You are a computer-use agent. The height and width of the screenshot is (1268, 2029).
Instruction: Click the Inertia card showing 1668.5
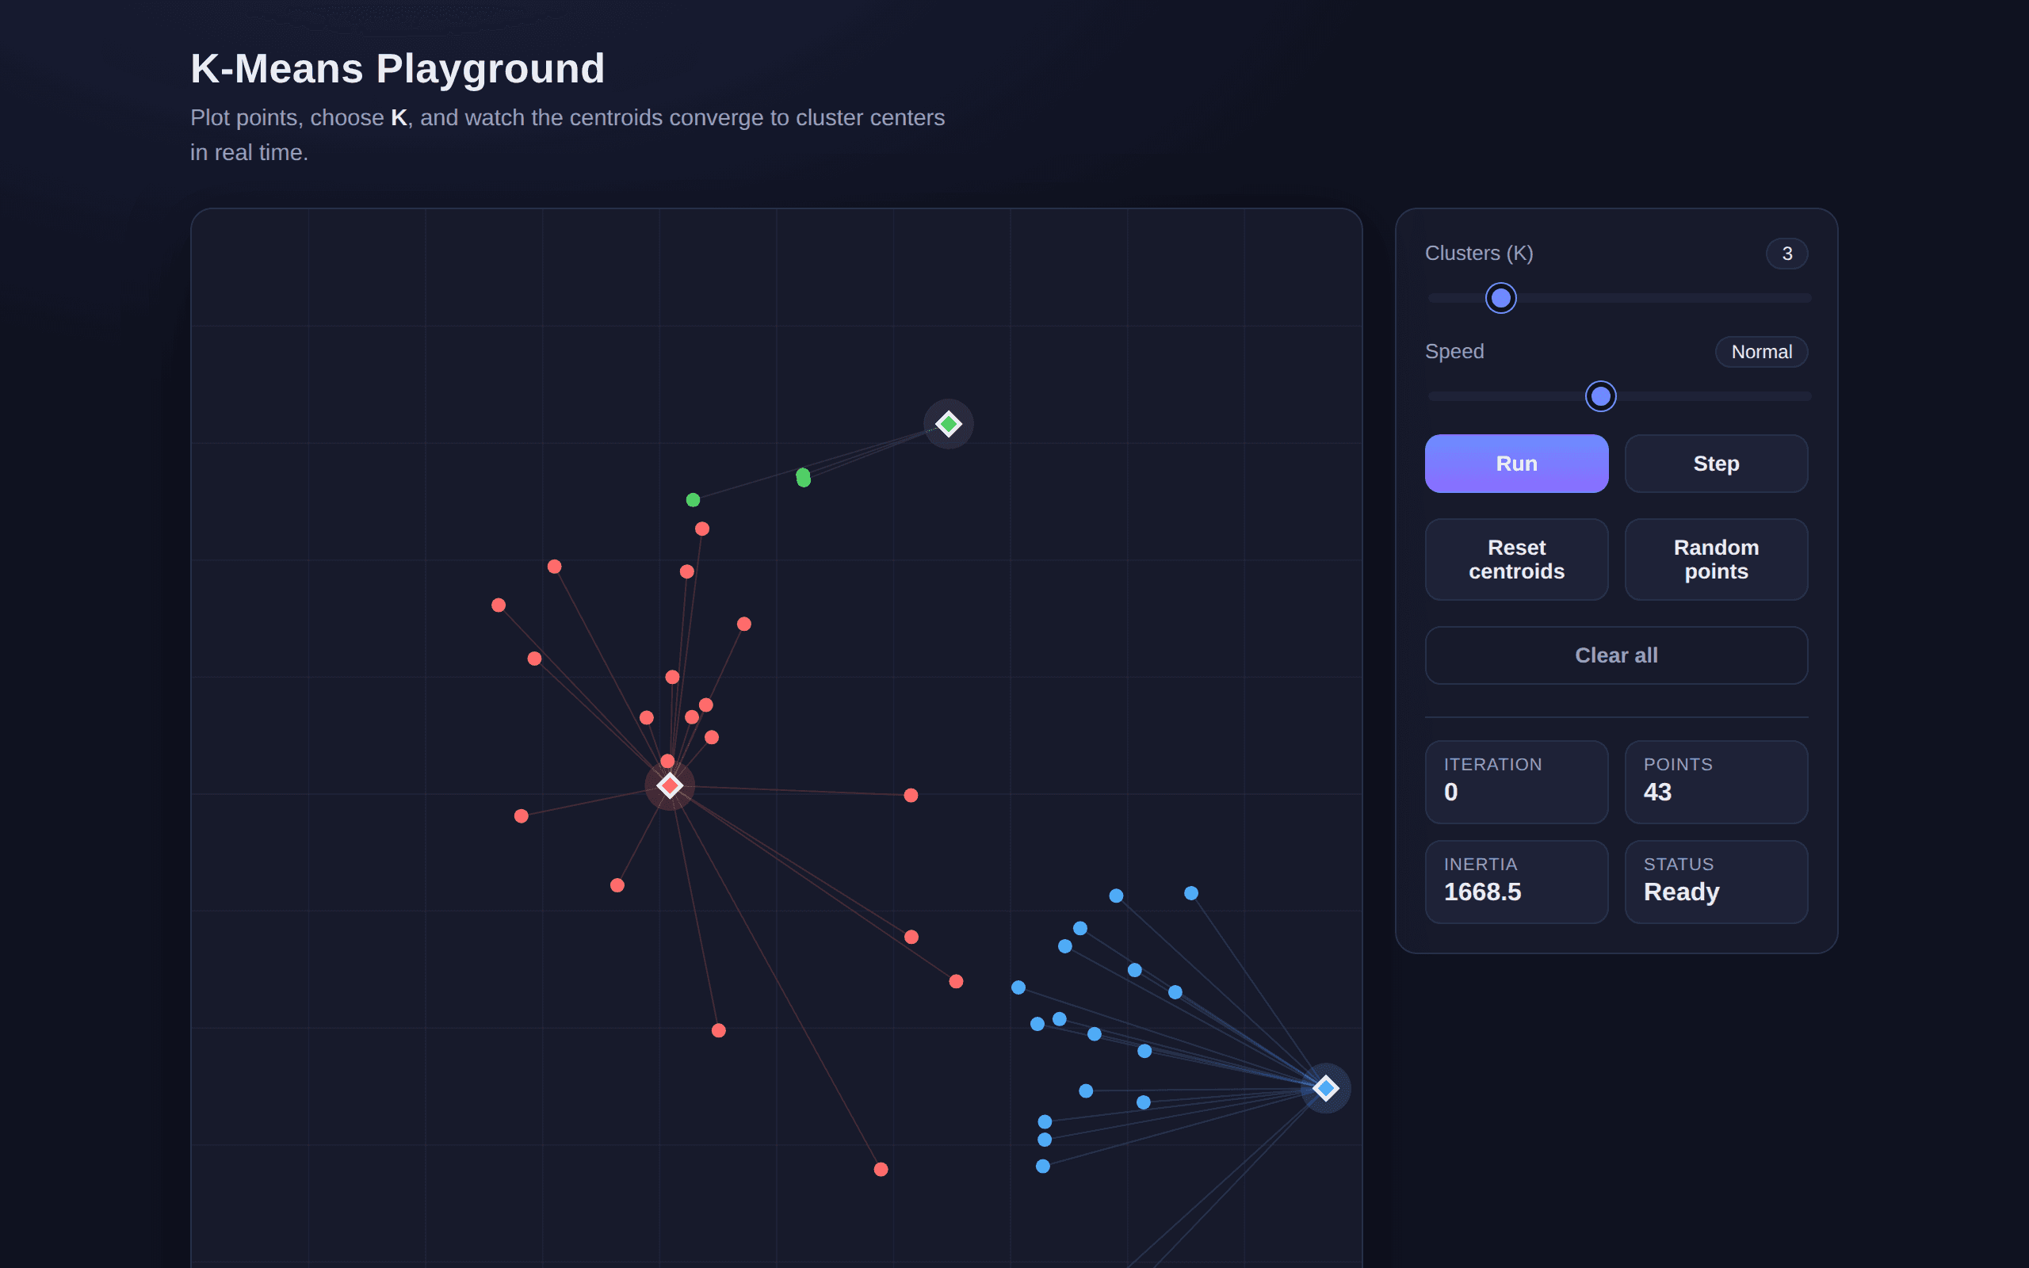tap(1516, 881)
